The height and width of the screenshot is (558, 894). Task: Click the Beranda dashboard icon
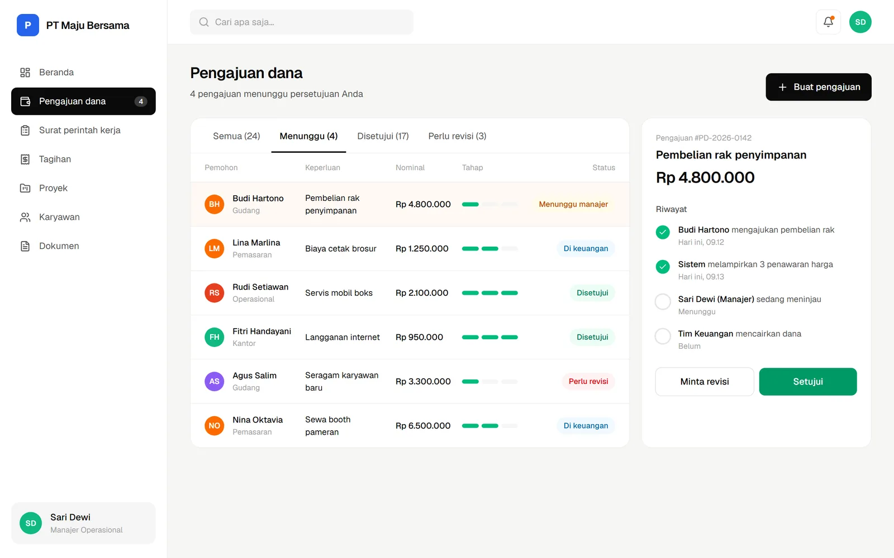25,73
